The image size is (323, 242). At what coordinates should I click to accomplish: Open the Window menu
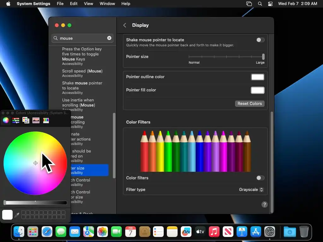point(107,4)
